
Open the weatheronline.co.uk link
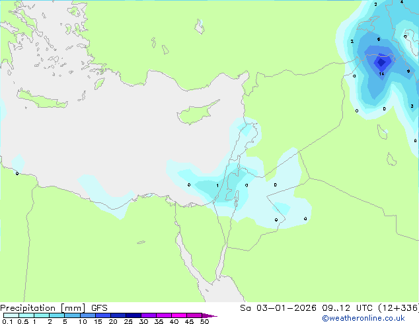click(363, 318)
